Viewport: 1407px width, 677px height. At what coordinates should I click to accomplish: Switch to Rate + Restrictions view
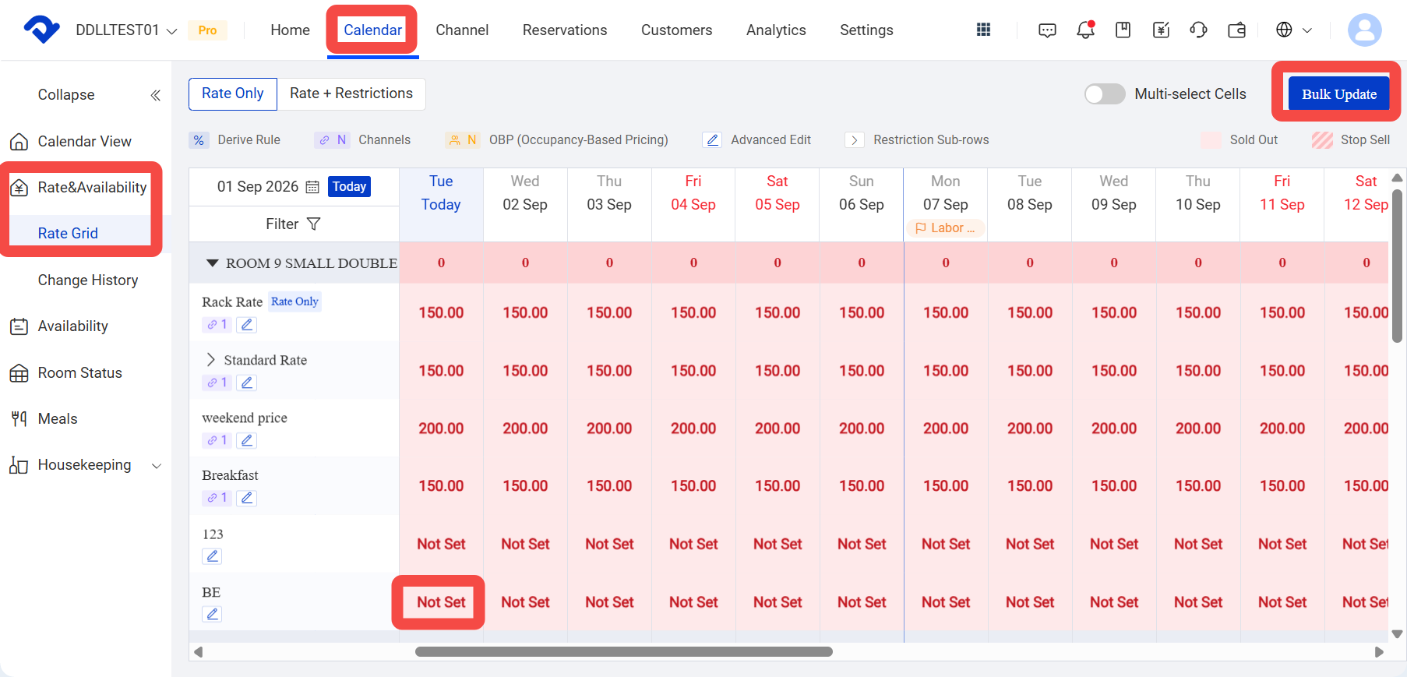351,93
